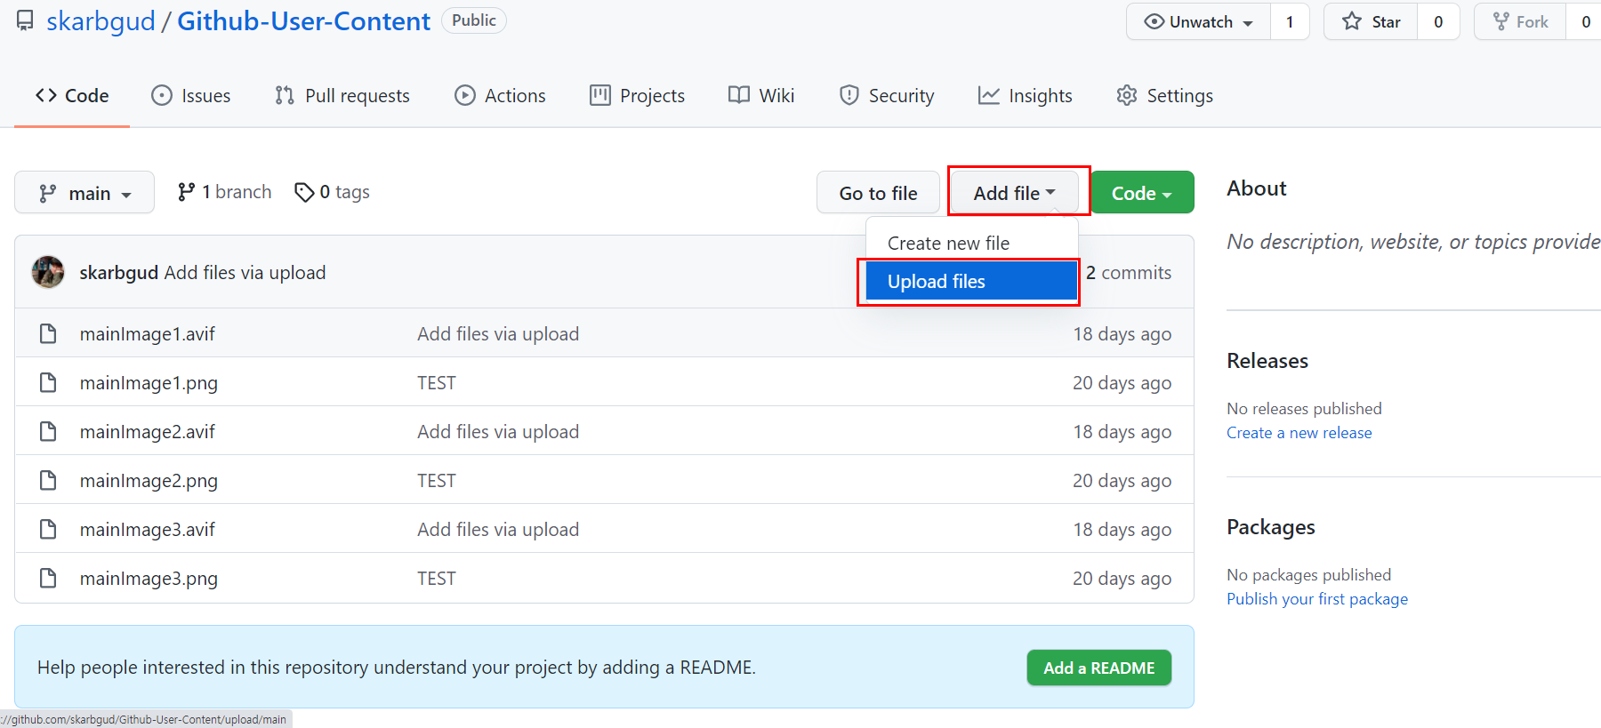
Task: Open the green Code dropdown
Action: (1142, 193)
